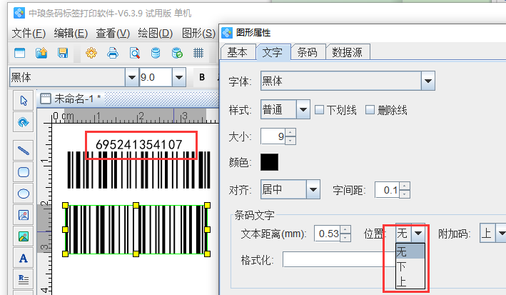Open the 位置 position dropdown arrow

[x=418, y=233]
